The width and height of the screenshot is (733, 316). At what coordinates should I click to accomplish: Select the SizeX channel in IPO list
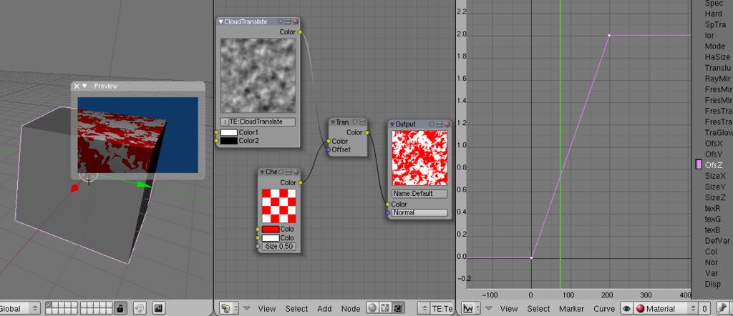pos(715,175)
